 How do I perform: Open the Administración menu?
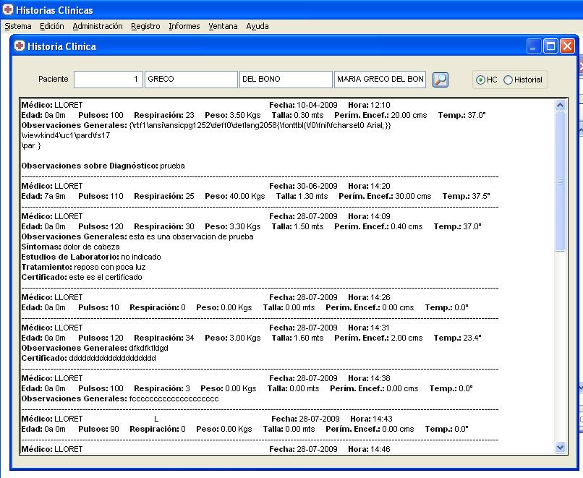click(x=98, y=26)
